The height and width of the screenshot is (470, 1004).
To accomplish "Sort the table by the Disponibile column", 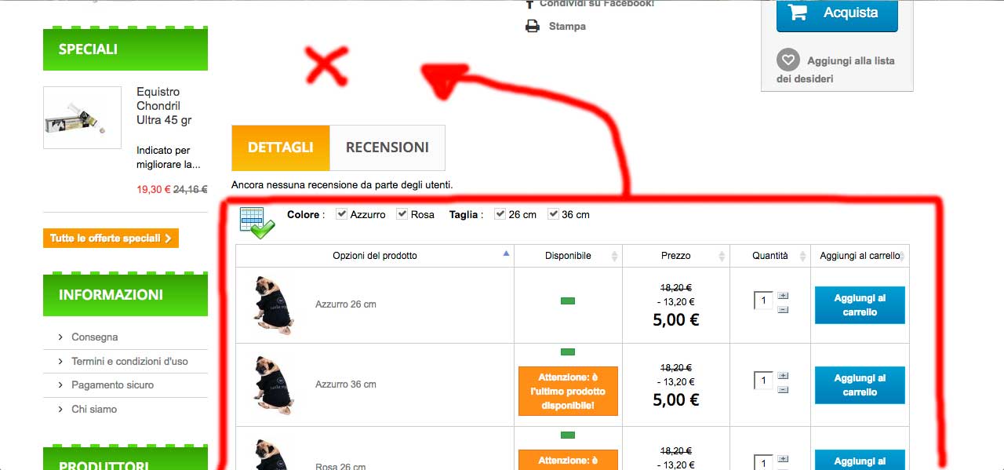I will (x=568, y=256).
